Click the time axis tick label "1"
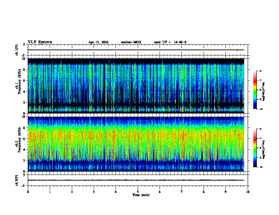 (x=50, y=192)
